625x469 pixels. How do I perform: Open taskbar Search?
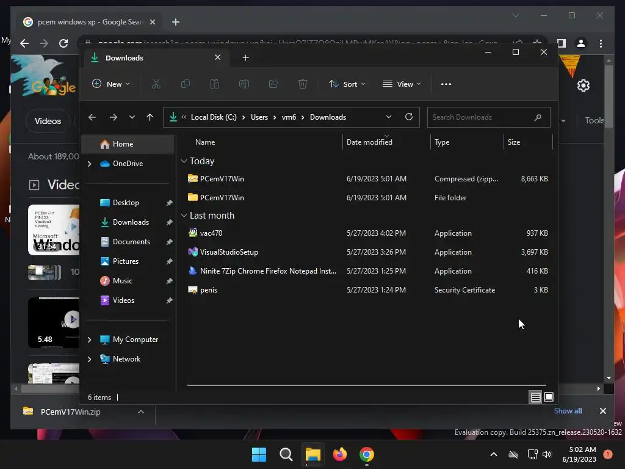point(286,454)
